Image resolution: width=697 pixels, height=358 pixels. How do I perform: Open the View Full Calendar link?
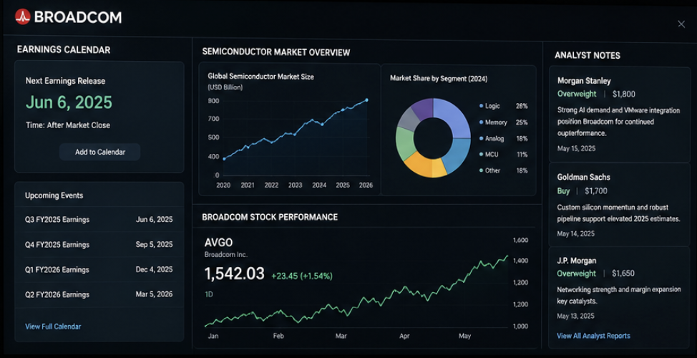click(x=53, y=326)
